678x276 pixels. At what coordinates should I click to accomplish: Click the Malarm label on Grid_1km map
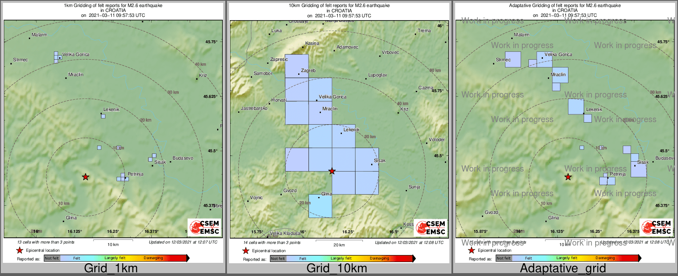pos(40,35)
